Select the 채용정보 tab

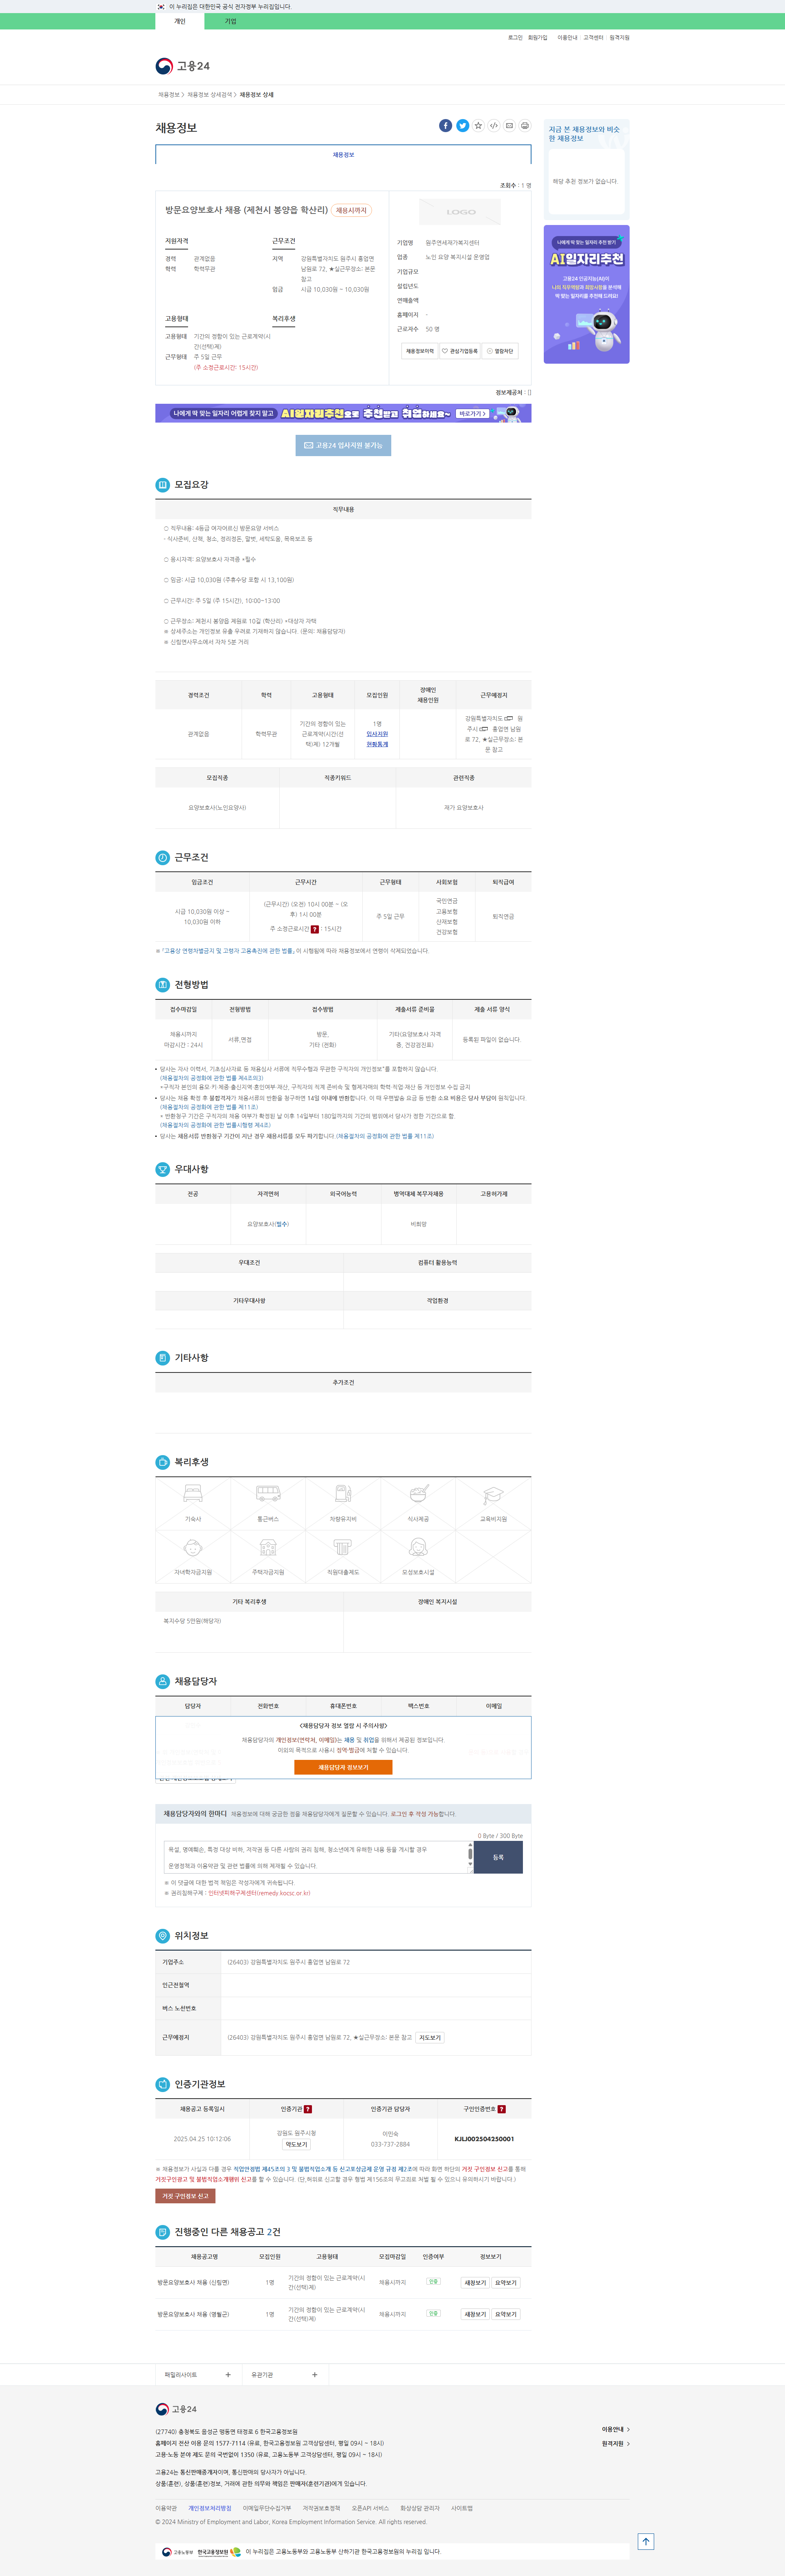tap(343, 155)
